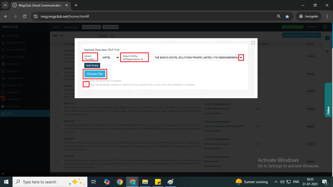Click the volume icon in system tray
The height and width of the screenshot is (187, 333).
(282, 182)
